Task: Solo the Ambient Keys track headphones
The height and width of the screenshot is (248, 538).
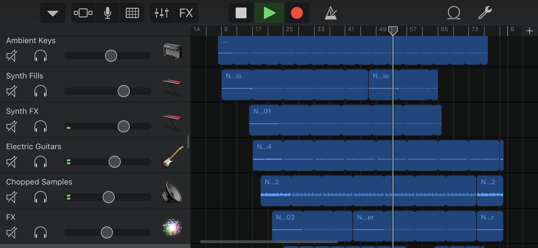Action: [x=41, y=56]
